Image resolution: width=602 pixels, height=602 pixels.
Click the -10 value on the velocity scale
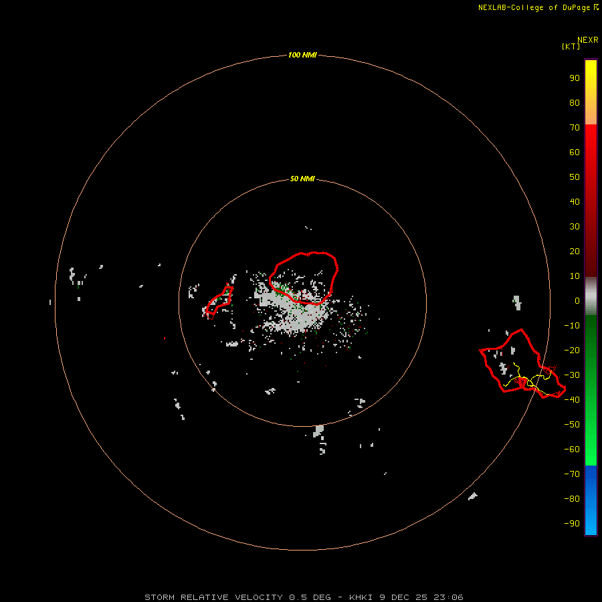(x=572, y=326)
